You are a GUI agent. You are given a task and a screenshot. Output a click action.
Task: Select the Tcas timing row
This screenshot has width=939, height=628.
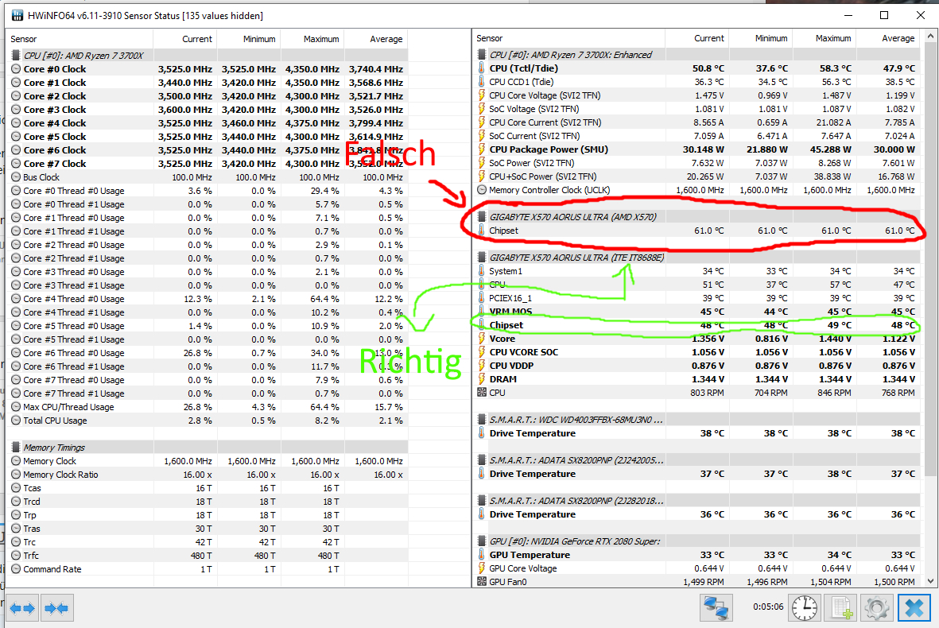(x=208, y=488)
